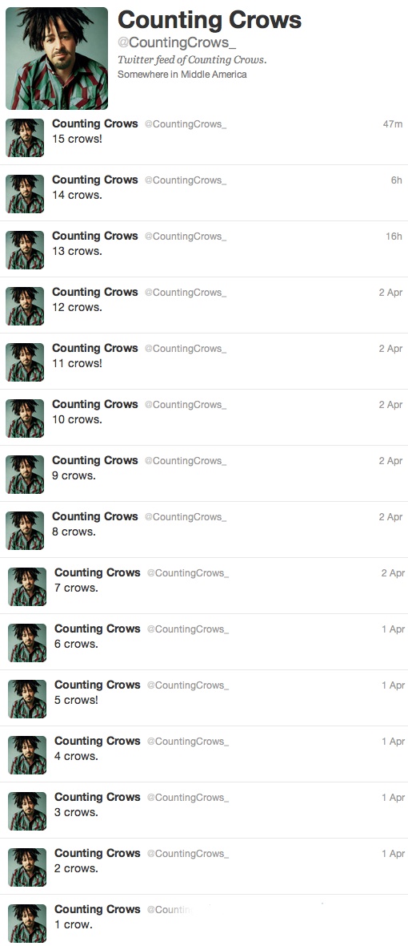Open the @CountingCrows_ handle on 10 crows tweet

186,405
